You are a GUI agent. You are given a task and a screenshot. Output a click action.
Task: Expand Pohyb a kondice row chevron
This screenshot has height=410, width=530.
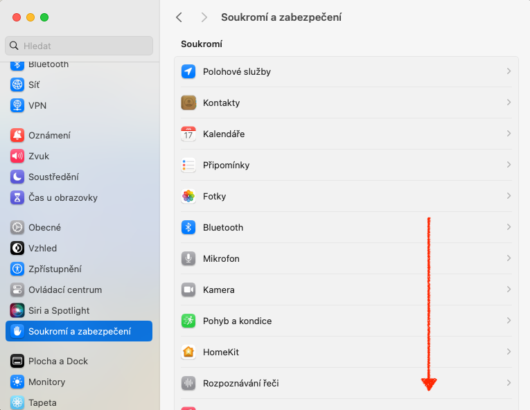[509, 321]
